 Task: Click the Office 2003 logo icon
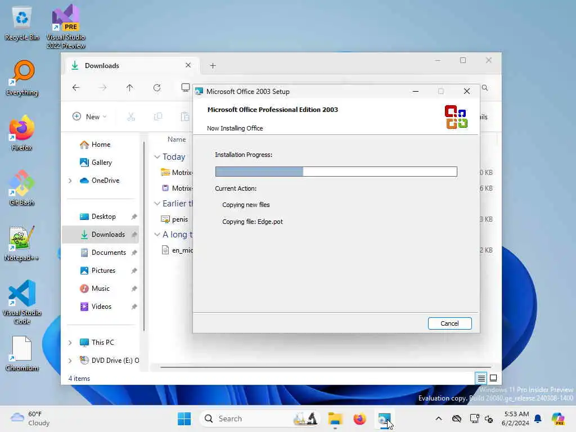point(456,117)
